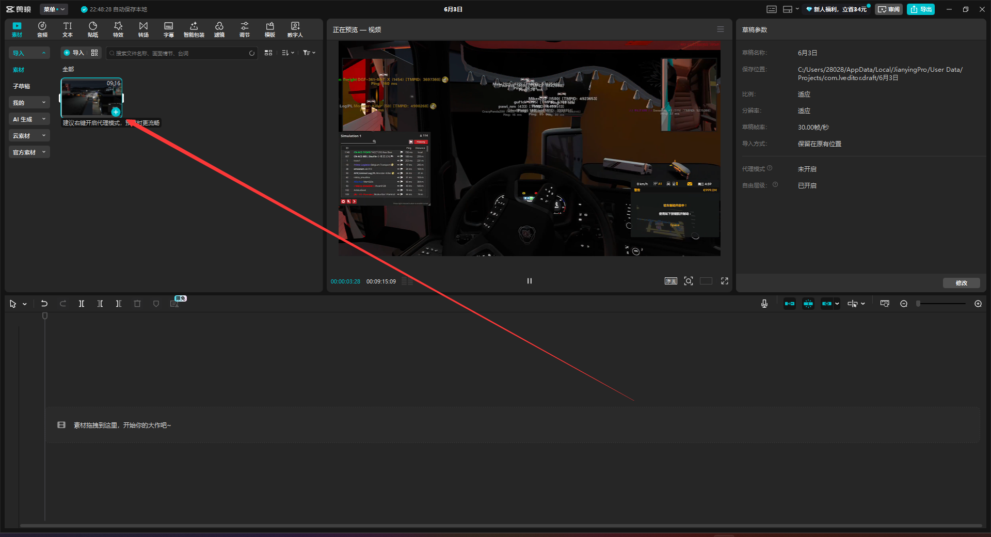Zoom in the timeline
This screenshot has height=537, width=991.
[978, 304]
